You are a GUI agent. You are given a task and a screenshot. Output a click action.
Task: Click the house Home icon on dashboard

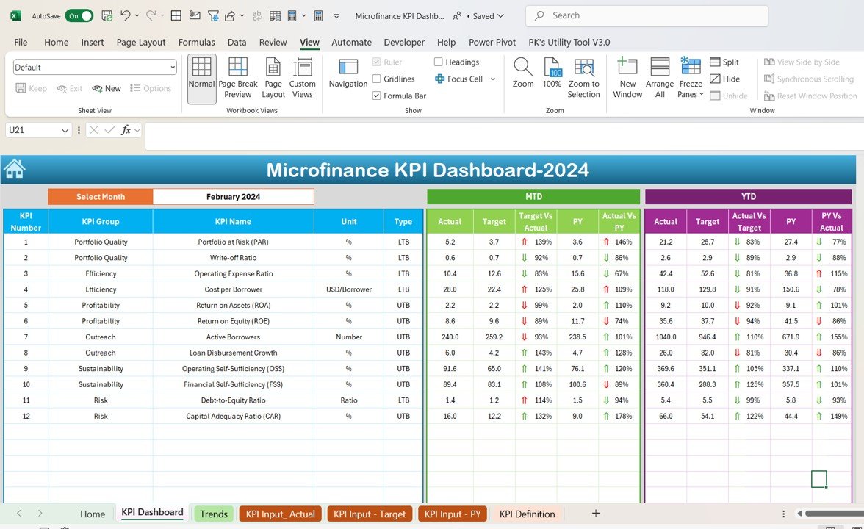(15, 169)
